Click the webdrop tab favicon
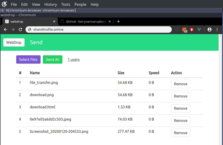The image size is (223, 145). [x=7, y=21]
